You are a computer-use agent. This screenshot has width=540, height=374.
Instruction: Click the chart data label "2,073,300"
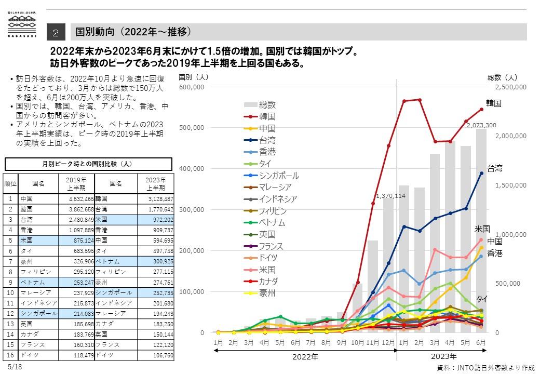pyautogui.click(x=481, y=125)
